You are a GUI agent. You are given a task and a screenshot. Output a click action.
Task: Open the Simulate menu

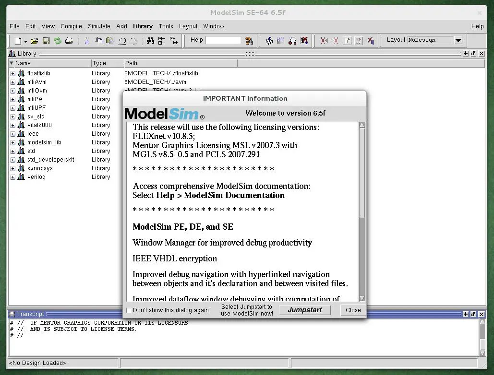tap(99, 26)
